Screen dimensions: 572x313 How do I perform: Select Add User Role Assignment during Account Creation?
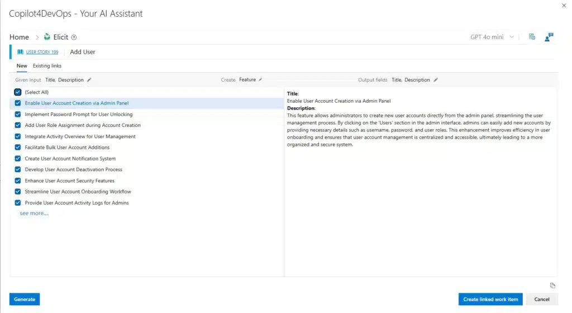coord(83,125)
